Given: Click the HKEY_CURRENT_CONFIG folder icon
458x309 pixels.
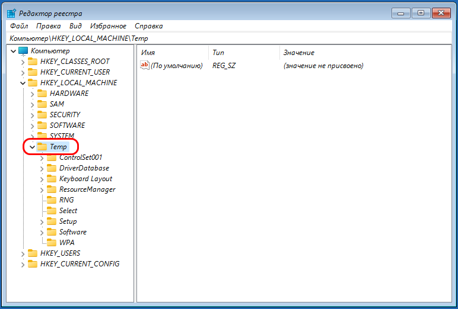Looking at the screenshot, I should (33, 264).
